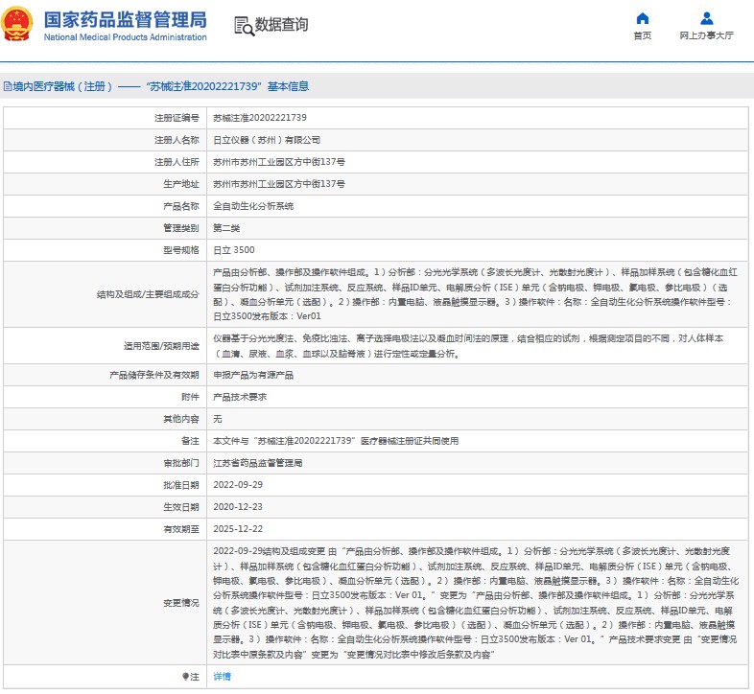Click the expiry date 2025-12-22

click(236, 529)
